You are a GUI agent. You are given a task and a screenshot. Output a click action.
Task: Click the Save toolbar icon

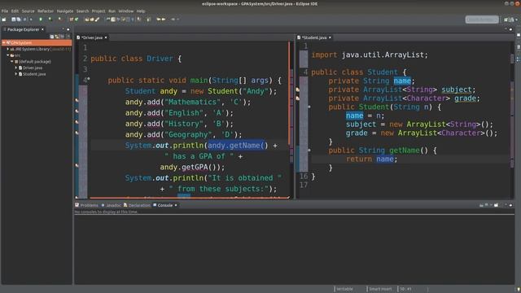coord(14,20)
